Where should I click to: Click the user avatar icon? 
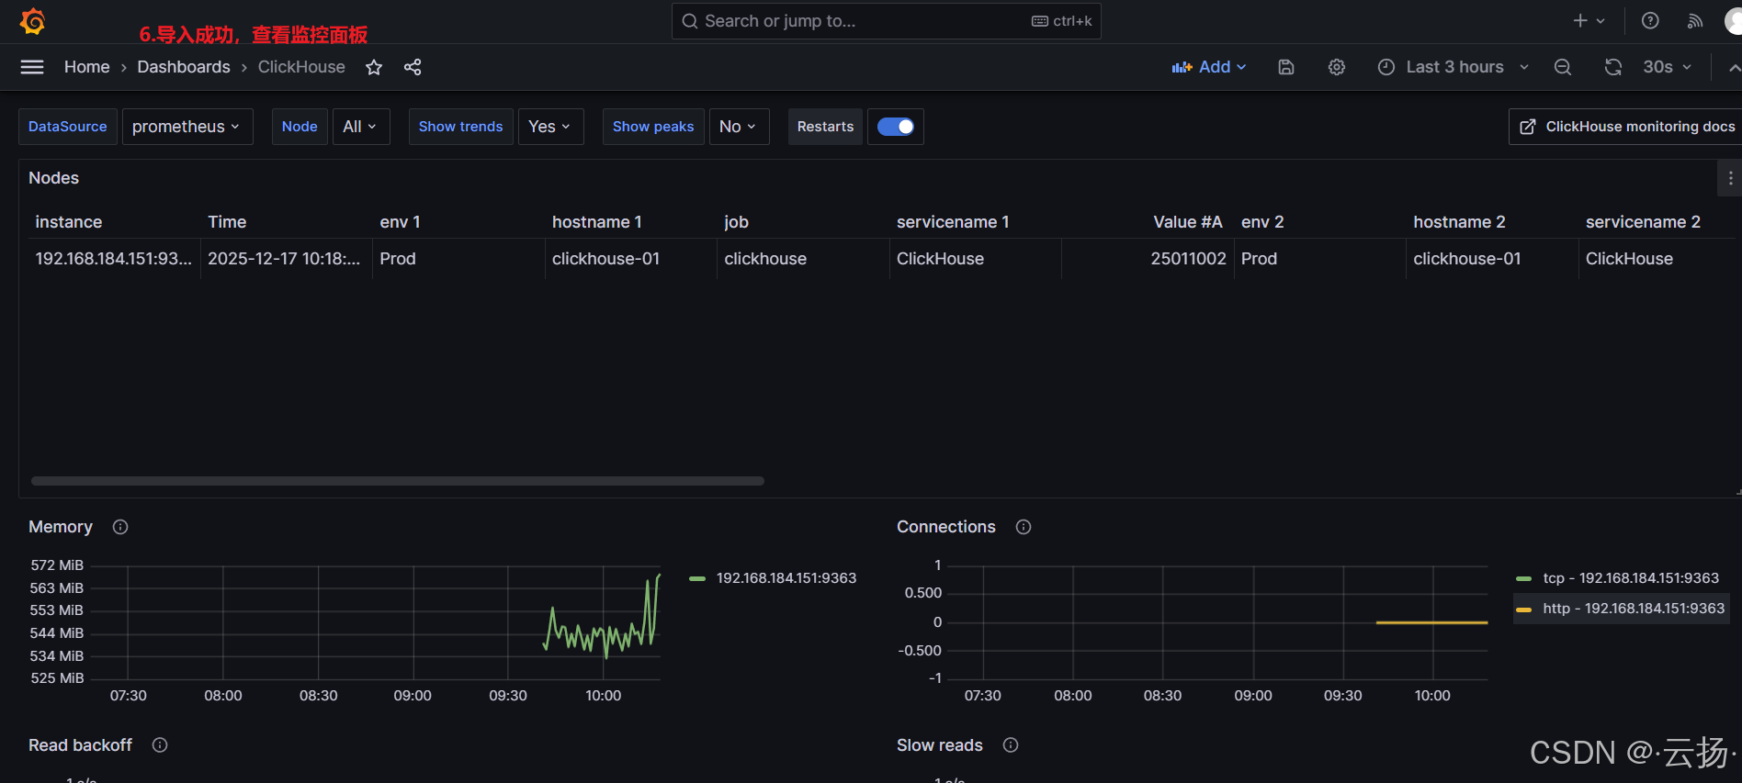click(1733, 21)
